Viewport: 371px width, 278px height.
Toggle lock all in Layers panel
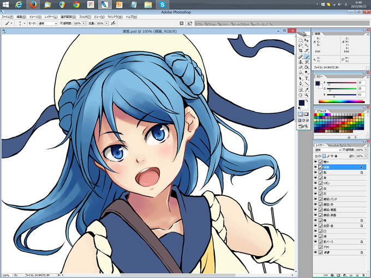336,156
